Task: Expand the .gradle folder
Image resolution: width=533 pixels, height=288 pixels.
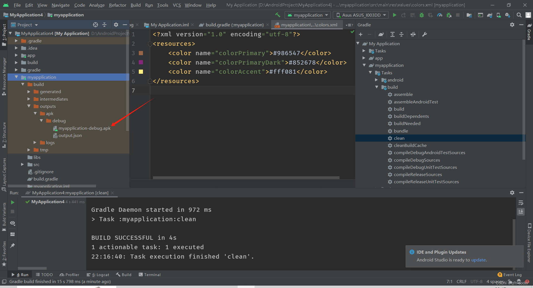Action: [16, 41]
